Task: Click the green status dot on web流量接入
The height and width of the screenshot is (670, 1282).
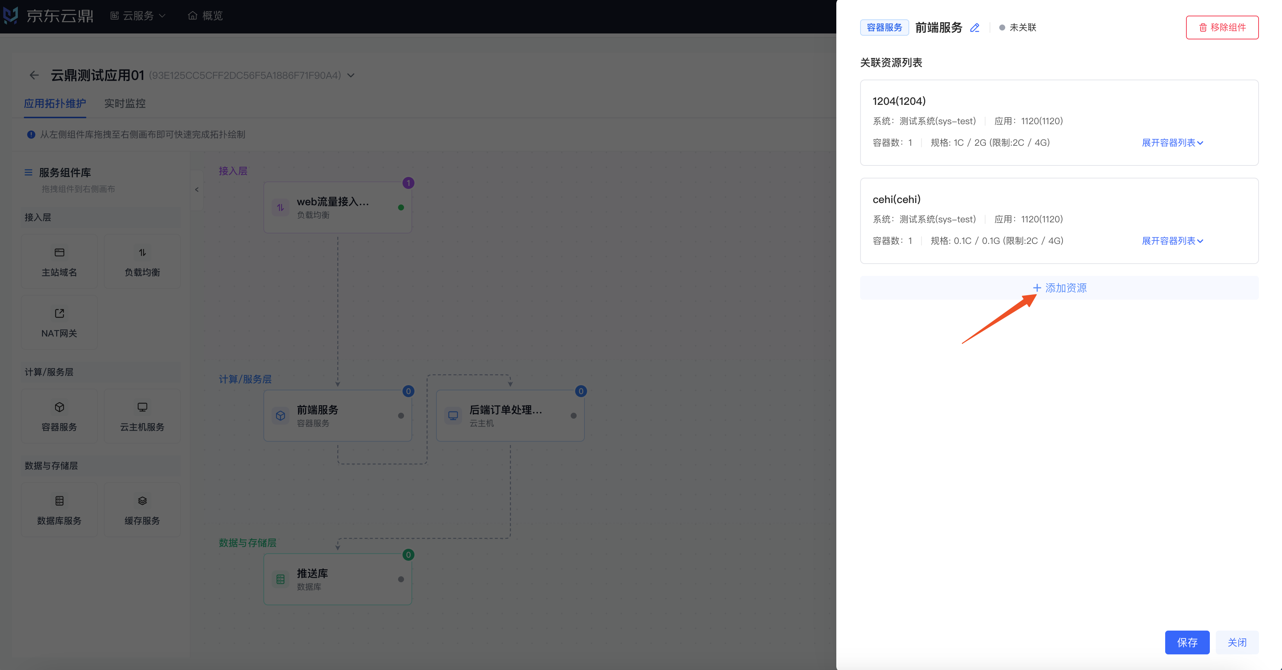Action: (x=401, y=207)
